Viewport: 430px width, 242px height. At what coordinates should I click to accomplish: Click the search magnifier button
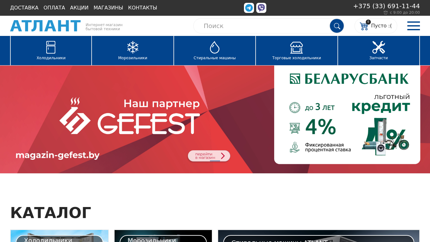click(337, 26)
